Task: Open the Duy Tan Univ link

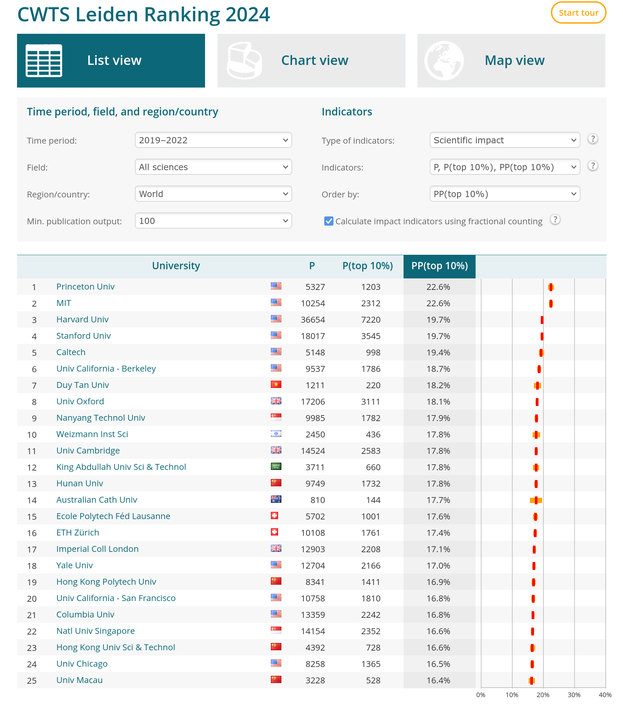Action: [83, 385]
